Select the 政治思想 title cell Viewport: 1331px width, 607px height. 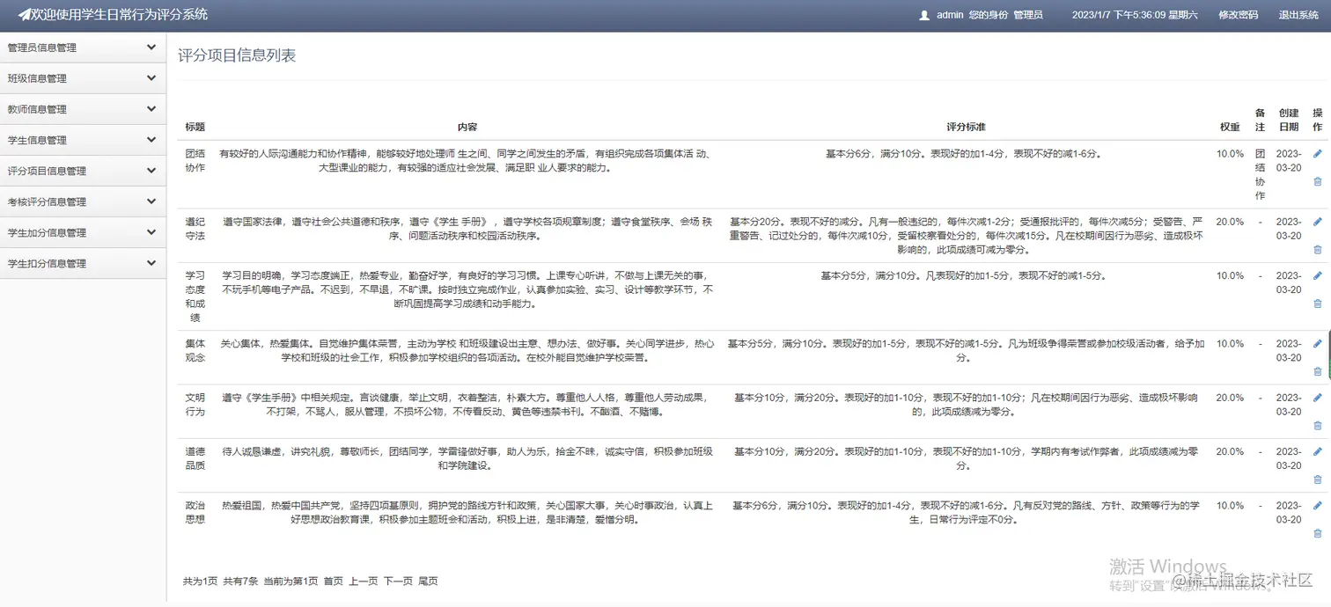(195, 512)
